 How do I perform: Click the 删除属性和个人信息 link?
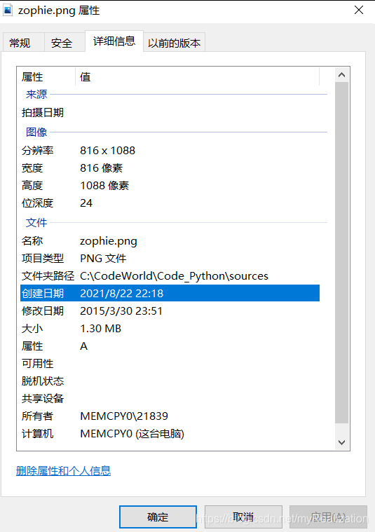click(64, 470)
